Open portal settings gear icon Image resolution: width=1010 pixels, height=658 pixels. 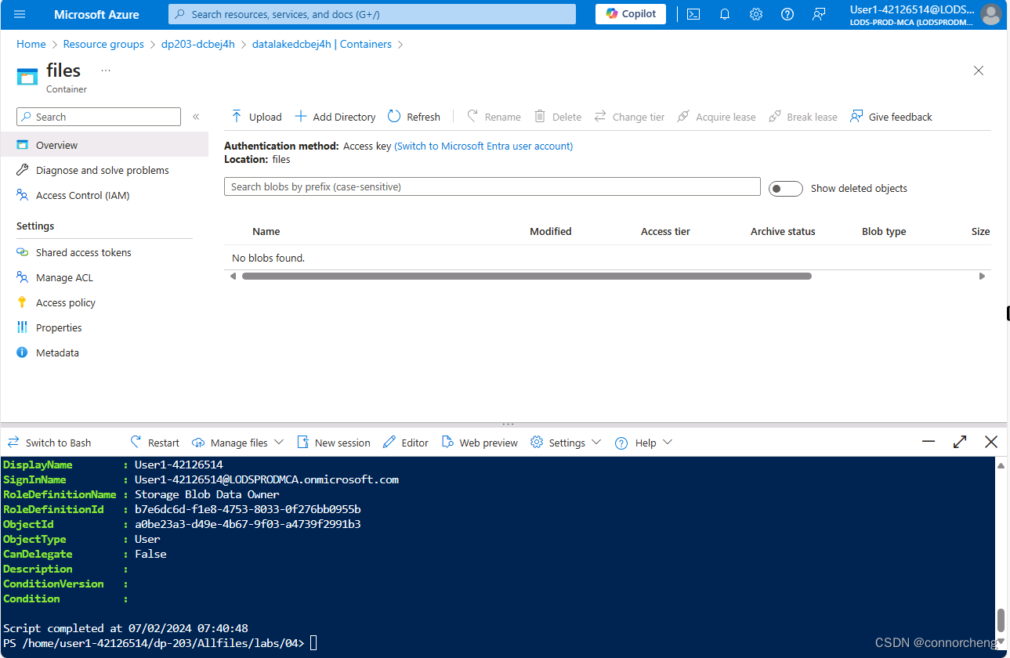tap(756, 14)
